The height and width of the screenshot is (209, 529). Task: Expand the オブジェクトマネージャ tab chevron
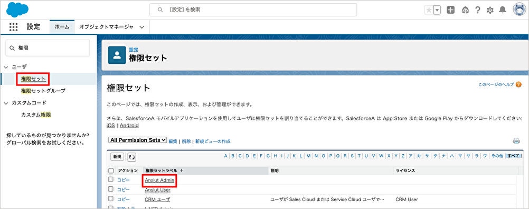coord(141,27)
